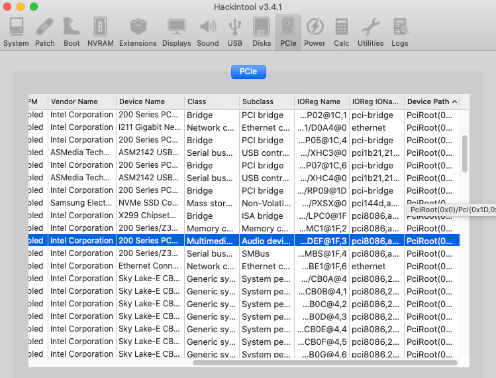Open the USB section
This screenshot has height=378, width=496.
tap(234, 32)
